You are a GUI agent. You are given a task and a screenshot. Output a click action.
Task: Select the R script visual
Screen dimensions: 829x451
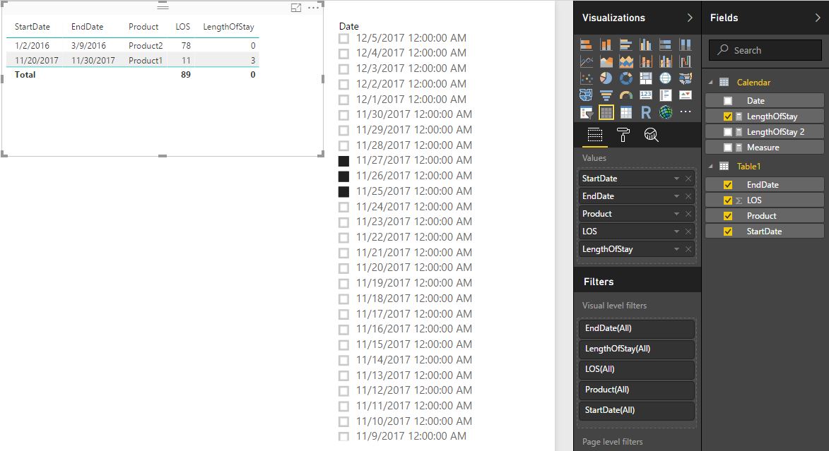645,112
